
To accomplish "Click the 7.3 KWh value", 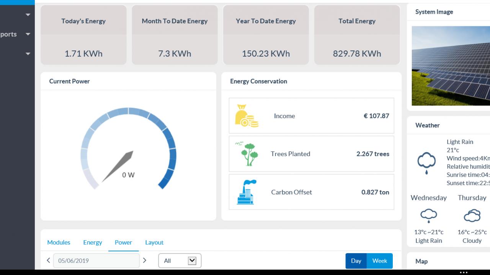I will coord(175,54).
